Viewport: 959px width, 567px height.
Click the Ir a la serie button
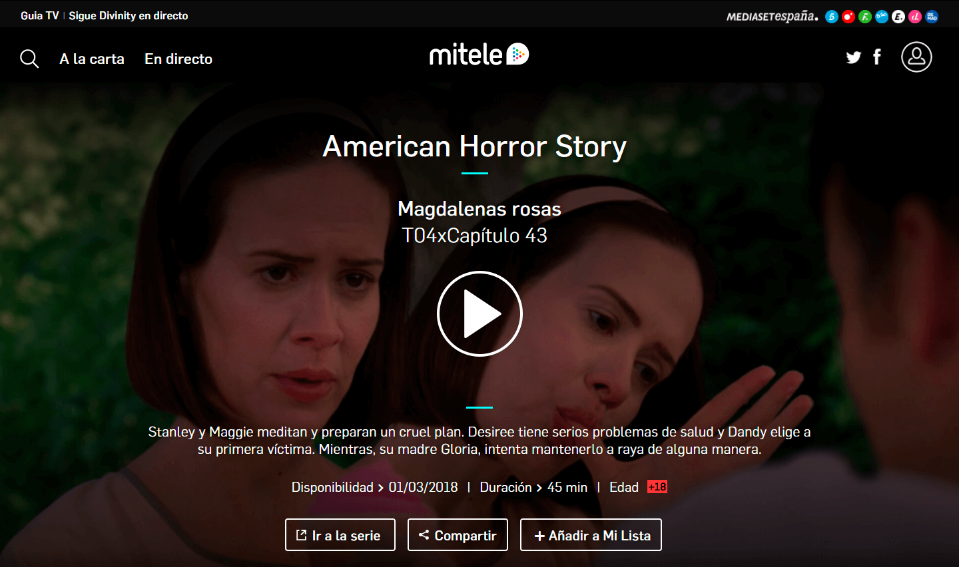tap(340, 535)
